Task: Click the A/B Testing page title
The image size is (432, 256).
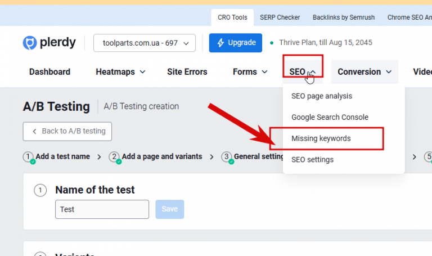Action: (x=56, y=106)
